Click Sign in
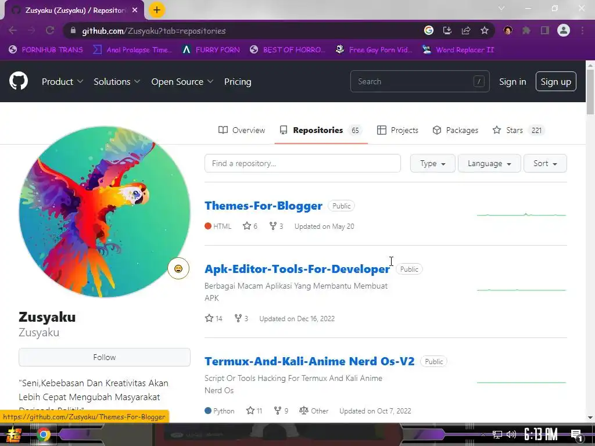The height and width of the screenshot is (446, 595). click(x=512, y=81)
